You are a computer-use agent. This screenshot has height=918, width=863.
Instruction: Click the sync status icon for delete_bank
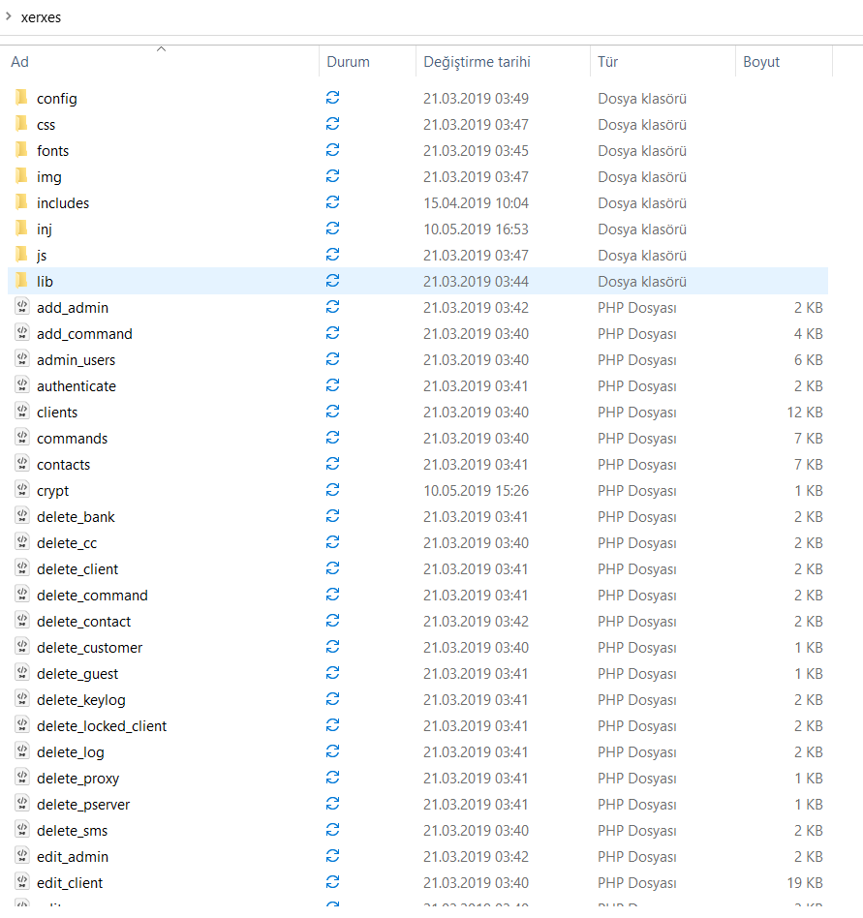332,516
